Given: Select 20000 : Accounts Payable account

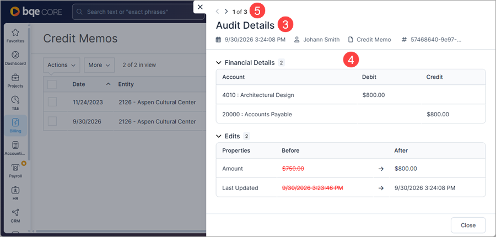Looking at the screenshot, I should pos(257,114).
